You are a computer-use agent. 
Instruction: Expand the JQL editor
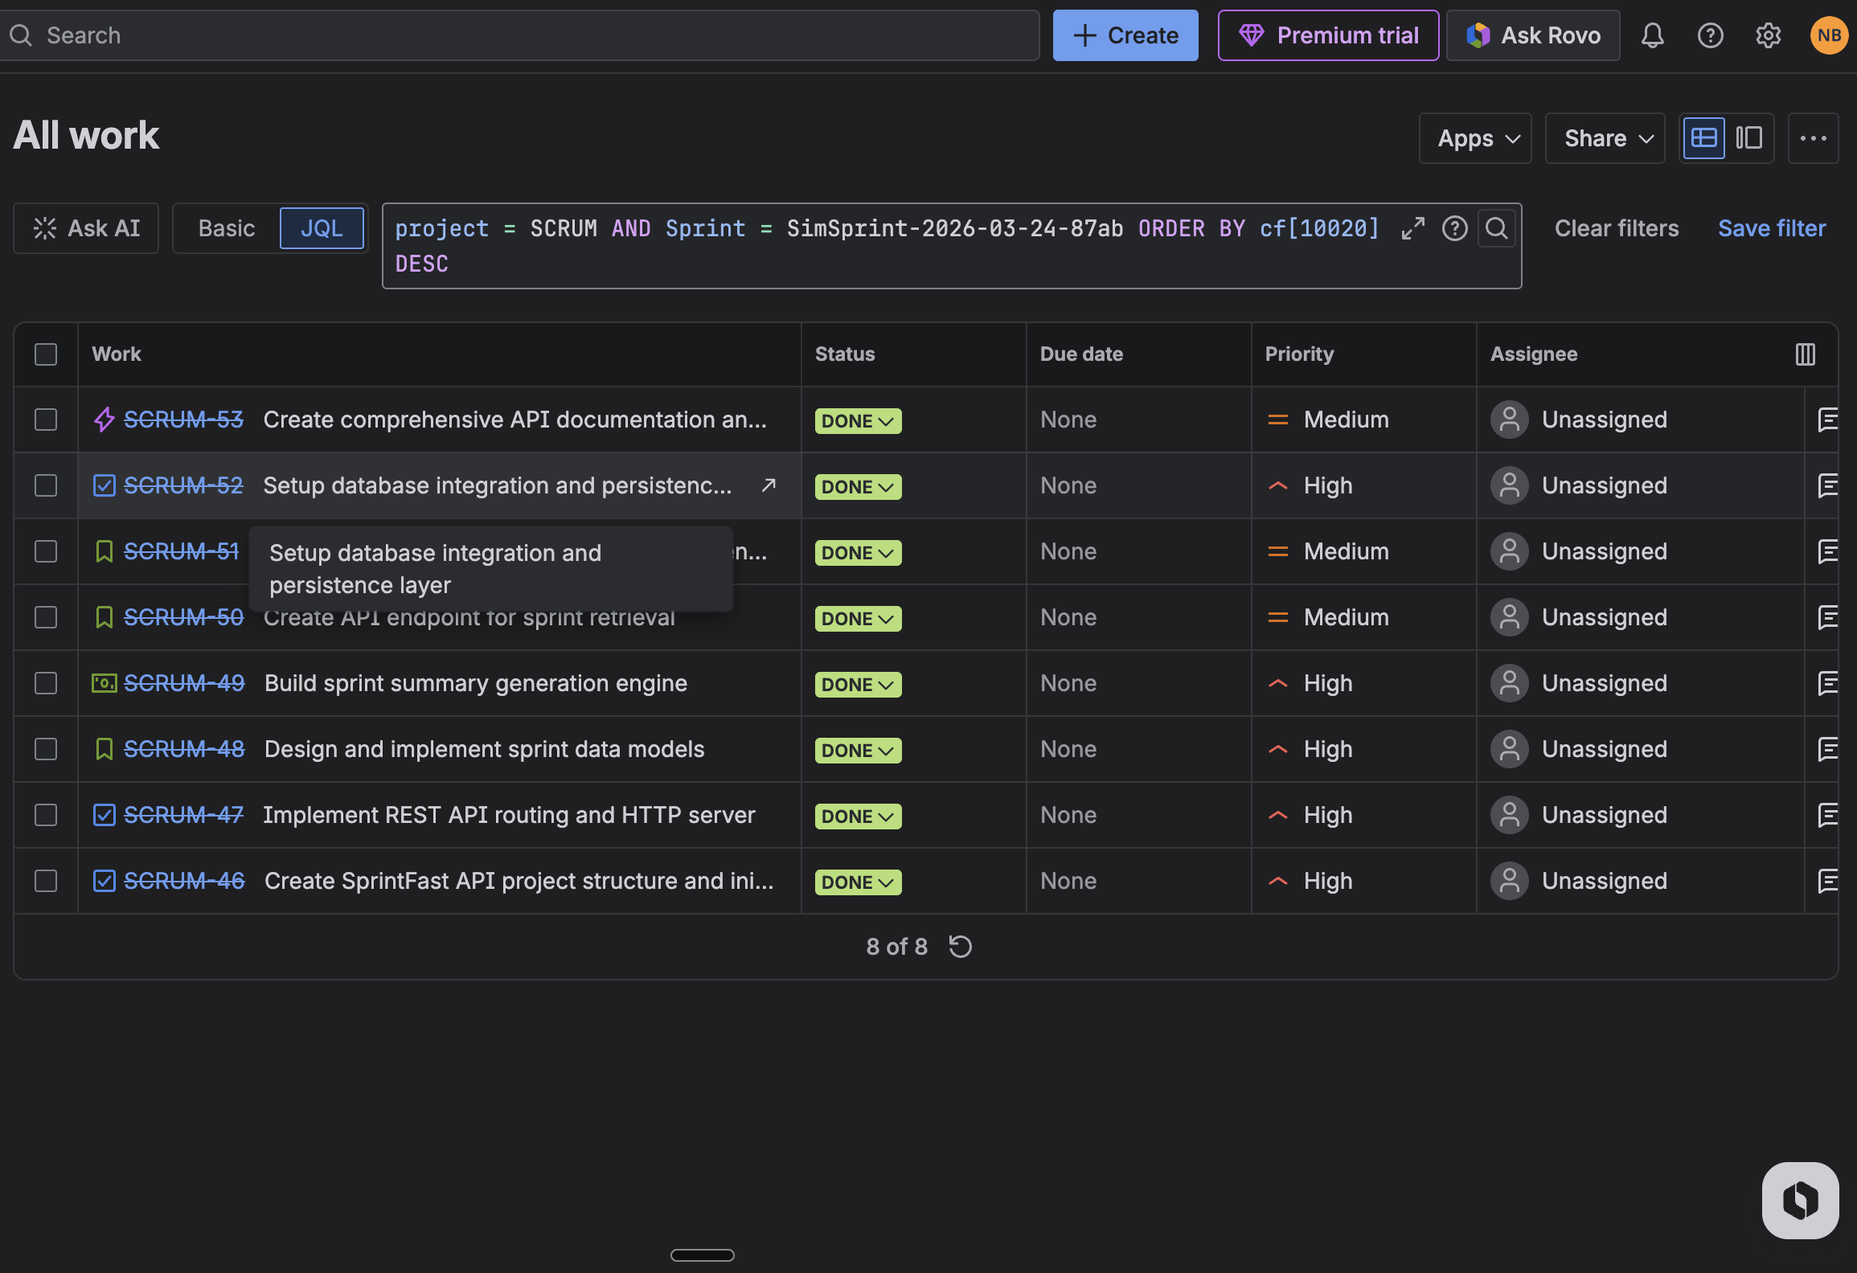tap(1412, 228)
